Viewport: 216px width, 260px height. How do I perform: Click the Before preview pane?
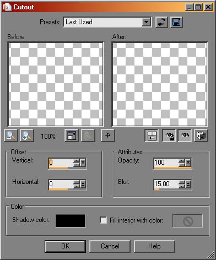(x=56, y=84)
